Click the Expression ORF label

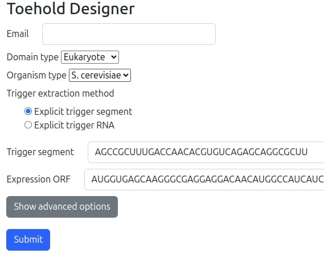pos(38,179)
